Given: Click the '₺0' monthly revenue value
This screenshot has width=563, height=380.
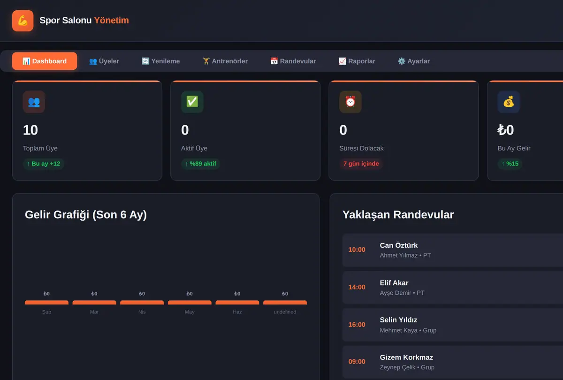Looking at the screenshot, I should point(506,130).
